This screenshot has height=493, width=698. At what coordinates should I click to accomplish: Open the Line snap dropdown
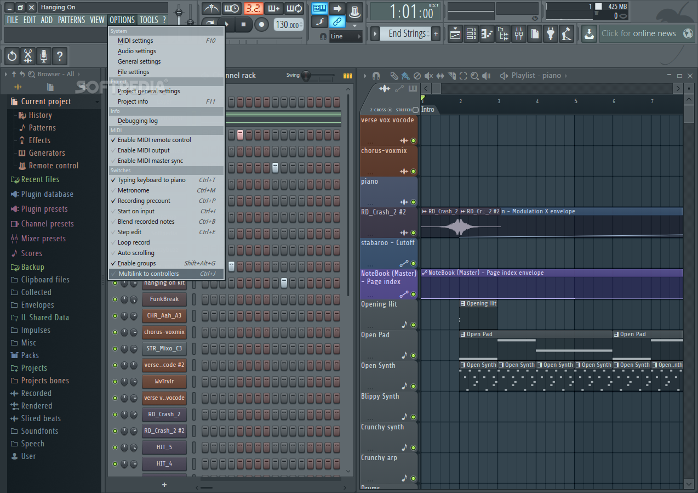pyautogui.click(x=345, y=36)
